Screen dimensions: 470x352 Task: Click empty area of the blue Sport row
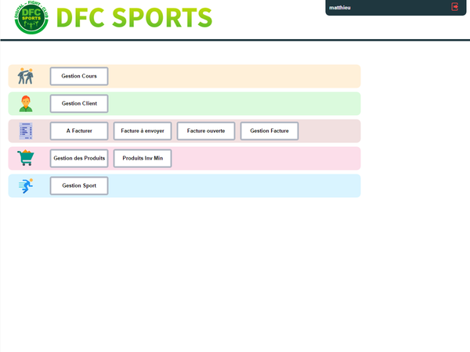(235, 186)
